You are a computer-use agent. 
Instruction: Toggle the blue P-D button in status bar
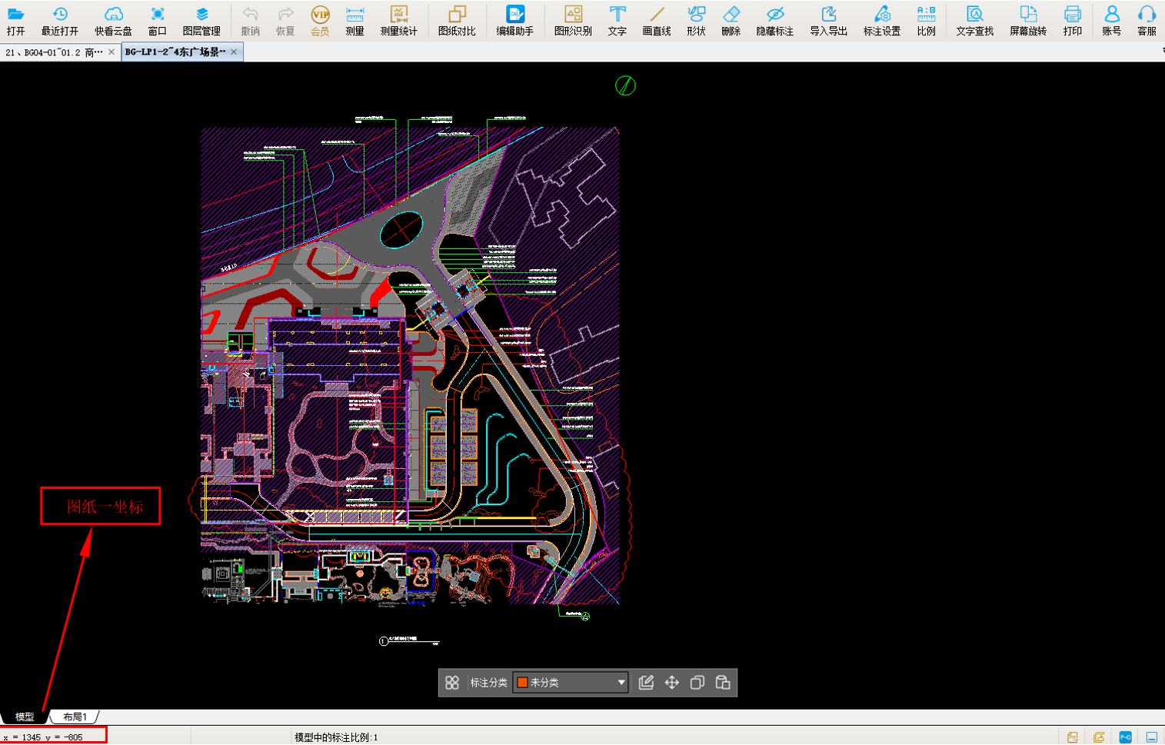click(x=1125, y=737)
